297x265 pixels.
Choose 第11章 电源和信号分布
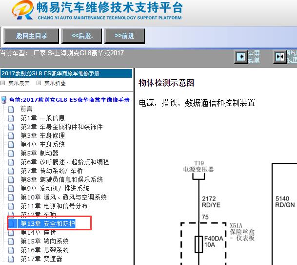point(54,206)
